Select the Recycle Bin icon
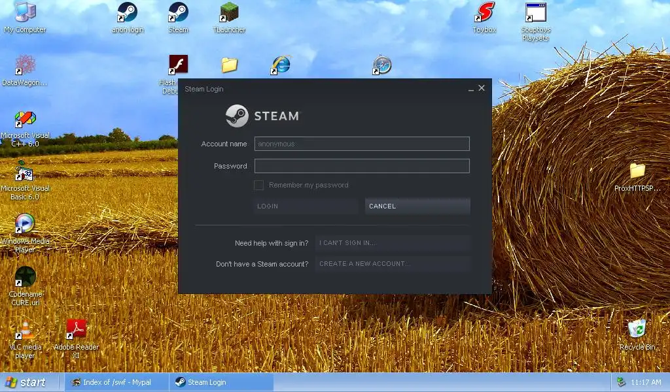 coord(637,329)
